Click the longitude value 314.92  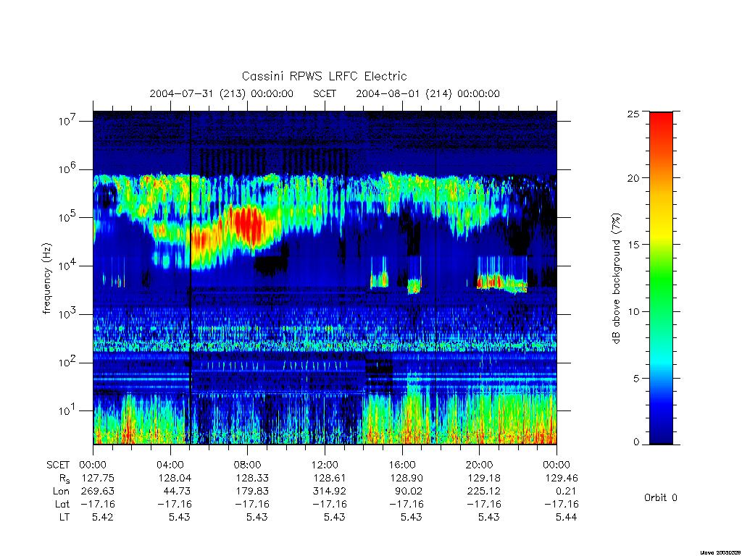click(330, 492)
